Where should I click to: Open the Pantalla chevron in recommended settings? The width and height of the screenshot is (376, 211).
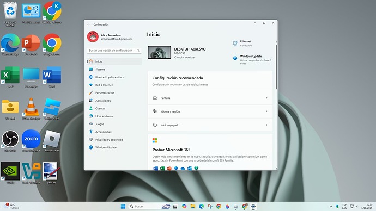266,98
